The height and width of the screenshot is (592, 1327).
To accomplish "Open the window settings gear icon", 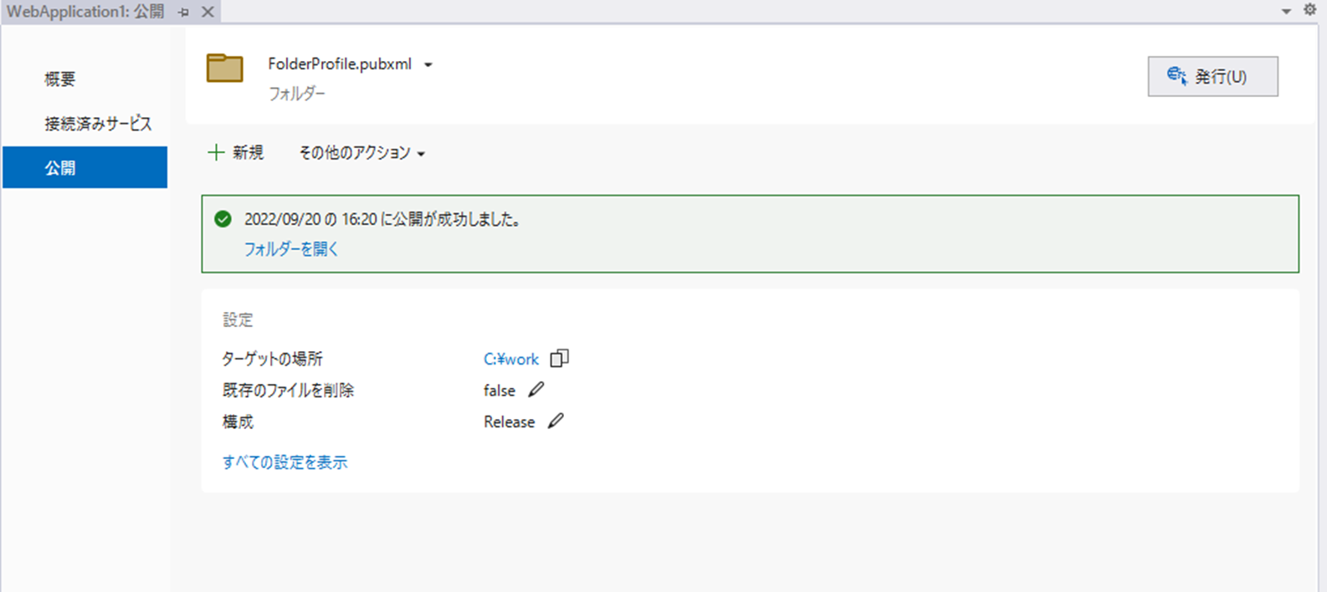I will 1310,10.
